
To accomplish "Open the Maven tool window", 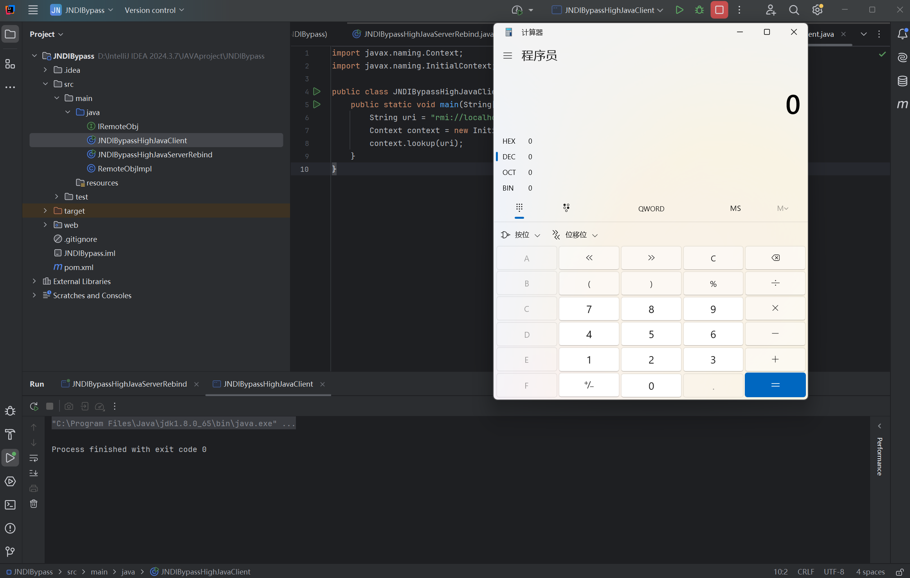I will [902, 104].
